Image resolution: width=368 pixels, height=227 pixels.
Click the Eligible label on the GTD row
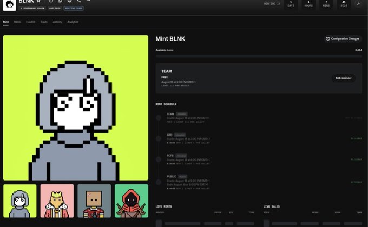tap(356, 138)
